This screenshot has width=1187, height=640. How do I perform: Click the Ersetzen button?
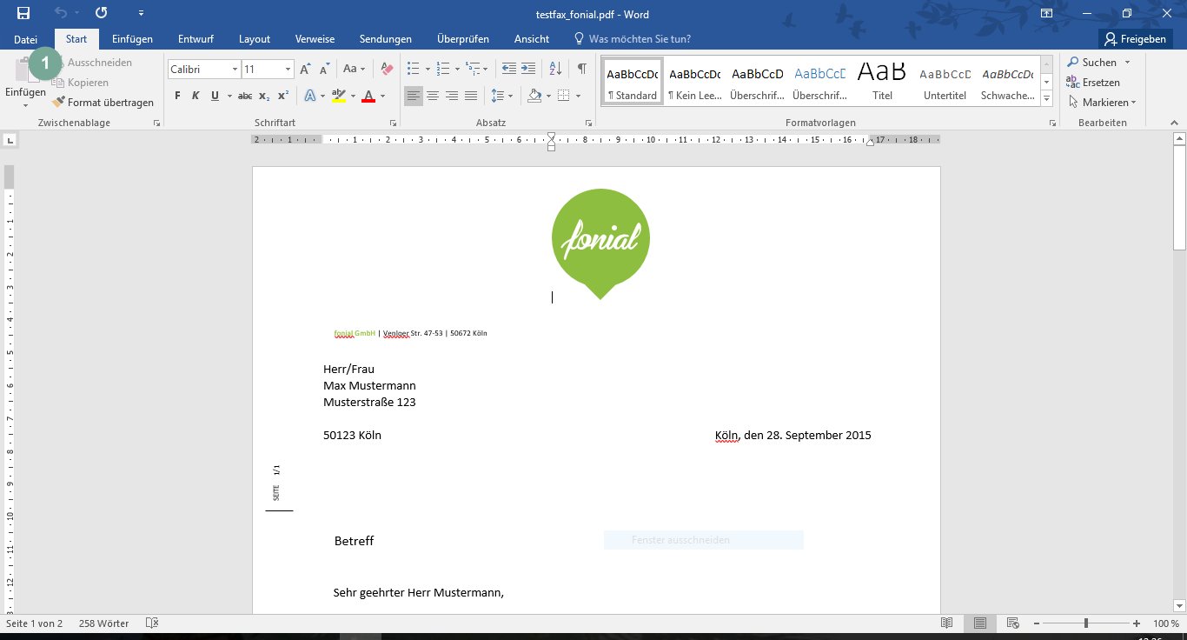1093,83
